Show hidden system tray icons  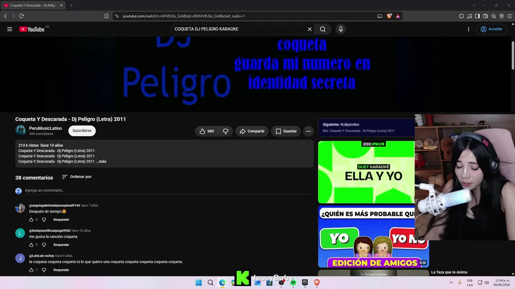point(452,283)
